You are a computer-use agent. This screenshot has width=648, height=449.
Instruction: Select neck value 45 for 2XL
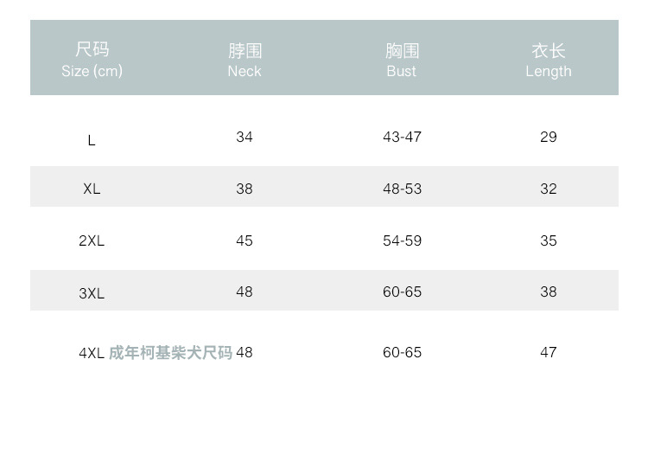[245, 241]
